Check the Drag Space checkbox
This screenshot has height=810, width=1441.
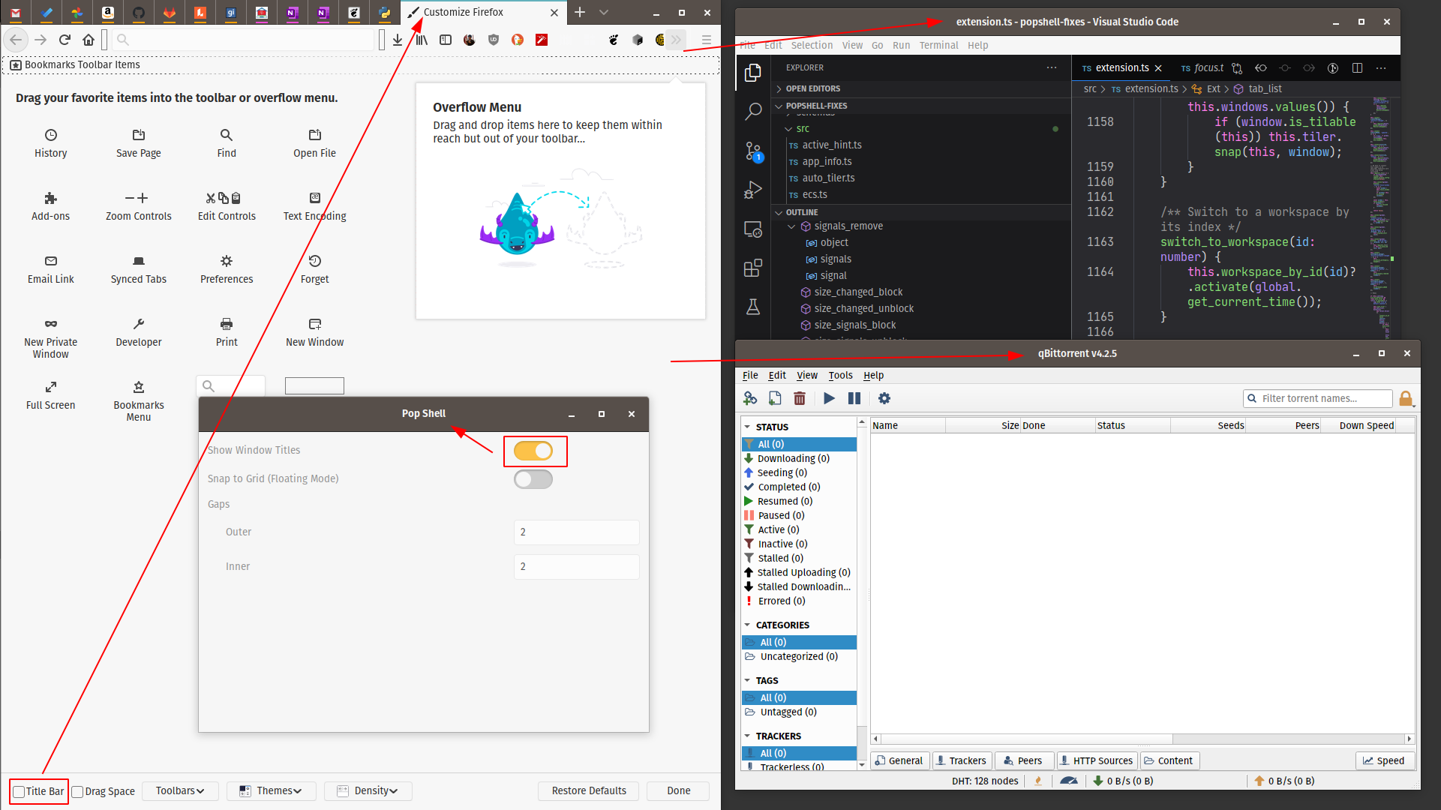tap(77, 791)
